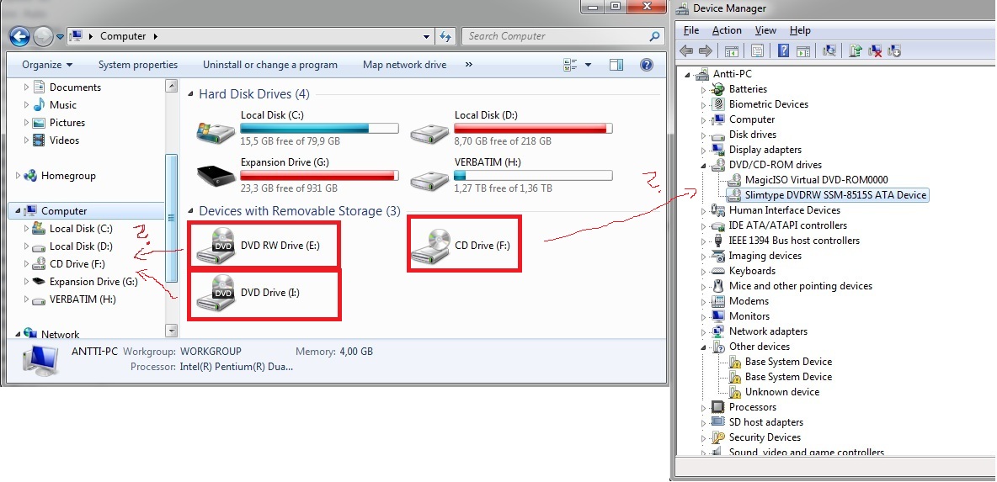Open the Organize menu in Explorer

(x=47, y=65)
